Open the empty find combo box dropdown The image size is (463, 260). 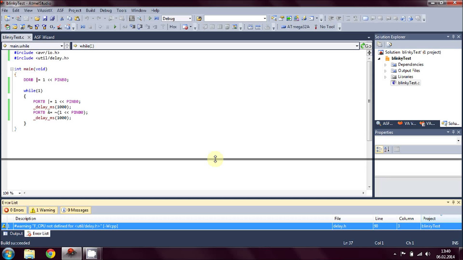(265, 18)
